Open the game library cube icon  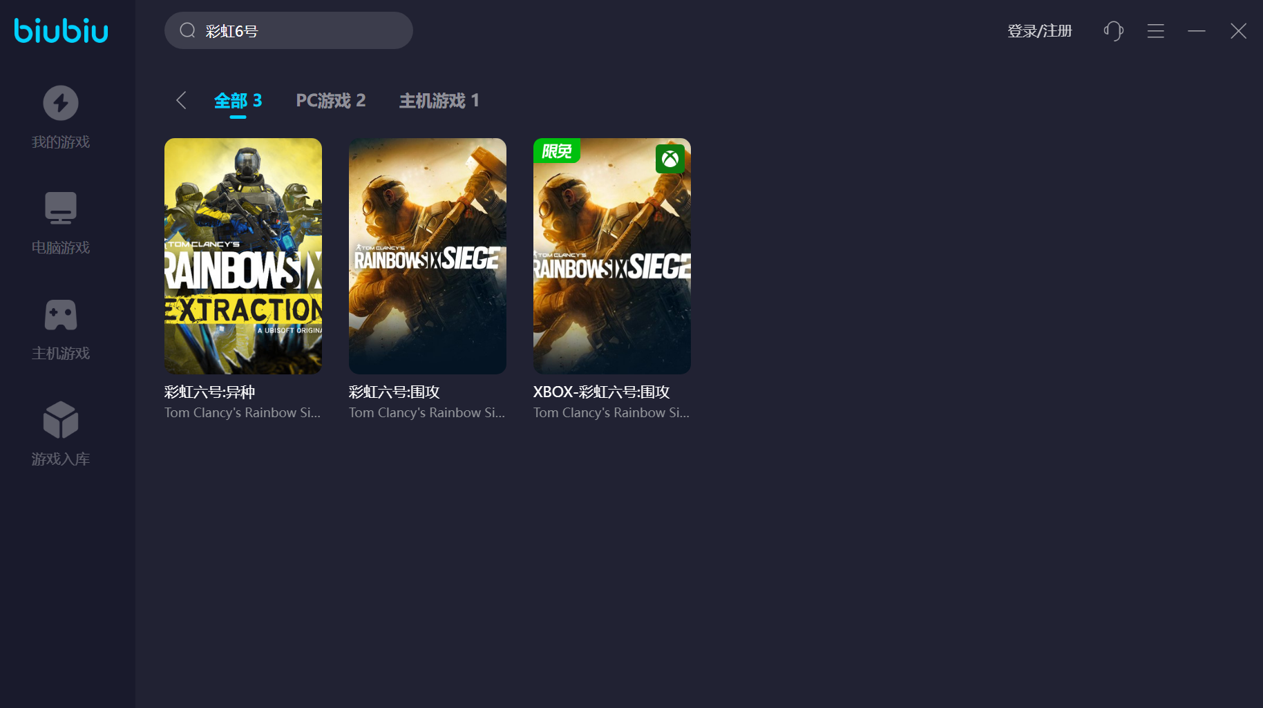point(61,420)
